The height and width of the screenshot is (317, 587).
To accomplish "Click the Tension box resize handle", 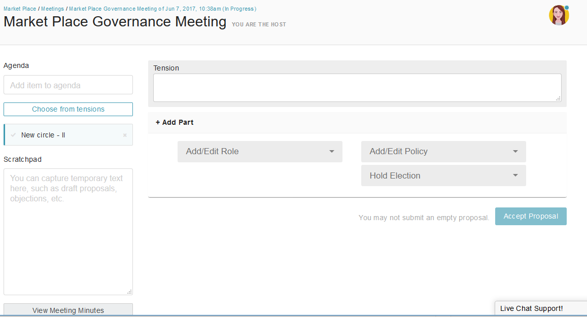I will 558,98.
